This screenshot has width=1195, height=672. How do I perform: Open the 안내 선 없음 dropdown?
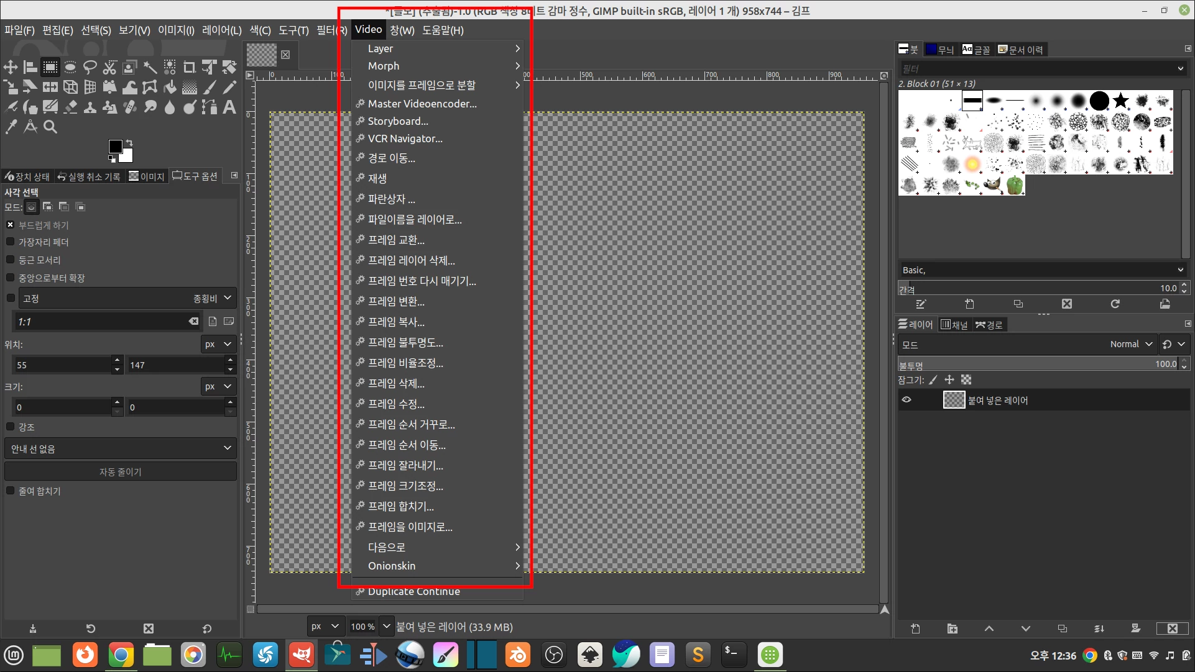point(120,448)
